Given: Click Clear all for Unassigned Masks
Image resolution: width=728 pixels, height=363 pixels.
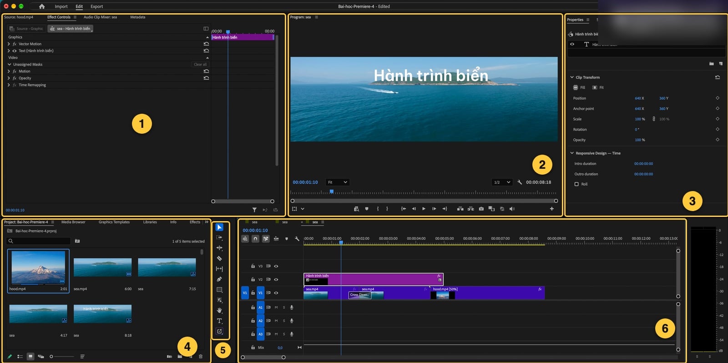Looking at the screenshot, I should click(x=200, y=65).
